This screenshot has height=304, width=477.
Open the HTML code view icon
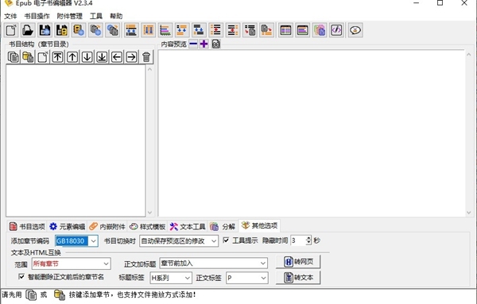coord(336,30)
